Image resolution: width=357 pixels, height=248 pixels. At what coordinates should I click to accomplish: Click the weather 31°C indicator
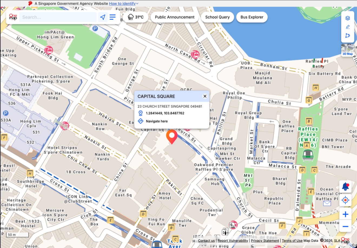135,17
